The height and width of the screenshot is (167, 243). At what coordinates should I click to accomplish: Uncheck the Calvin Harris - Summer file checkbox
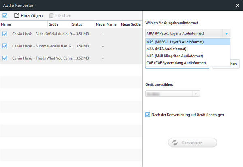tap(5, 46)
